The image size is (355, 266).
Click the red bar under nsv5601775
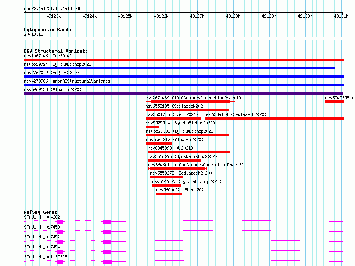(x=173, y=118)
